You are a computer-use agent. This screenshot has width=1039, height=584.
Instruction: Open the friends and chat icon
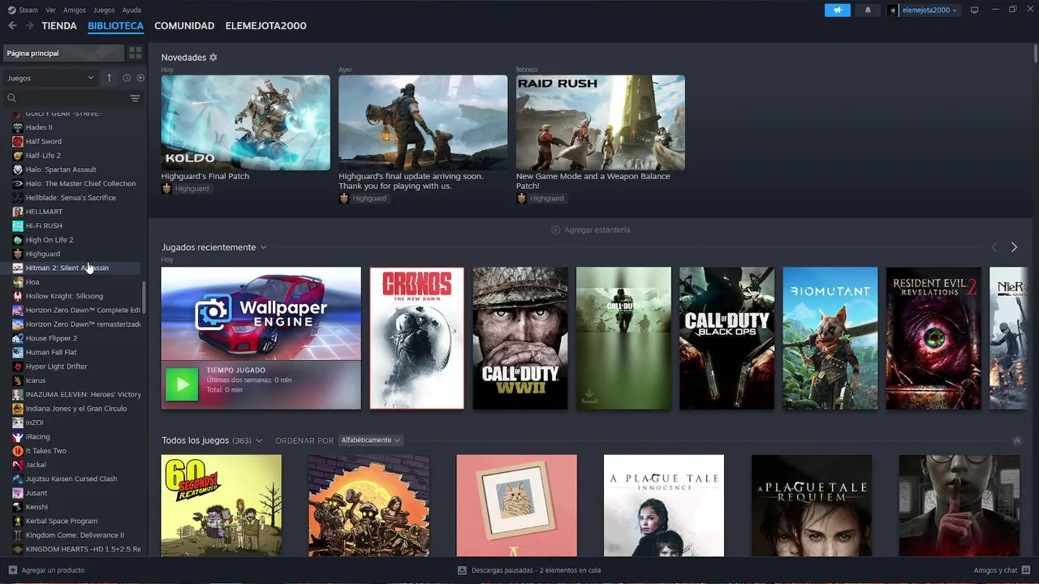(x=1025, y=570)
